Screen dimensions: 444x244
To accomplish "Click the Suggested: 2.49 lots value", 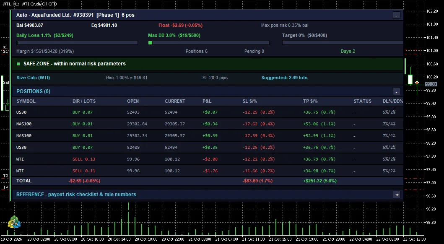I will click(x=284, y=78).
